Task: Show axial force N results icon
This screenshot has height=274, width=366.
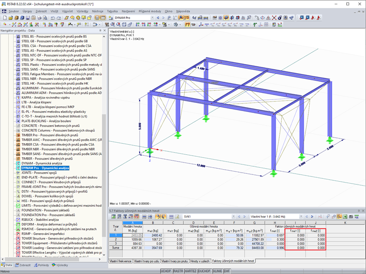Action: 207,25
